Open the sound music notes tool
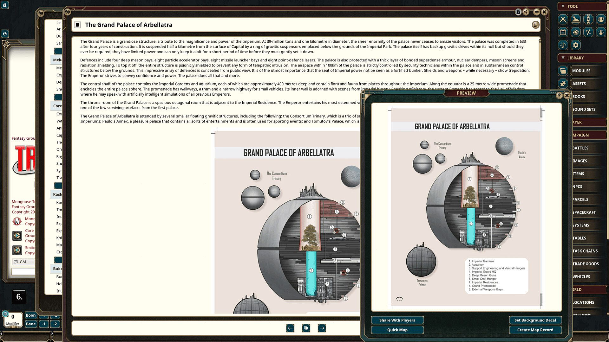This screenshot has height=342, width=609. [563, 45]
